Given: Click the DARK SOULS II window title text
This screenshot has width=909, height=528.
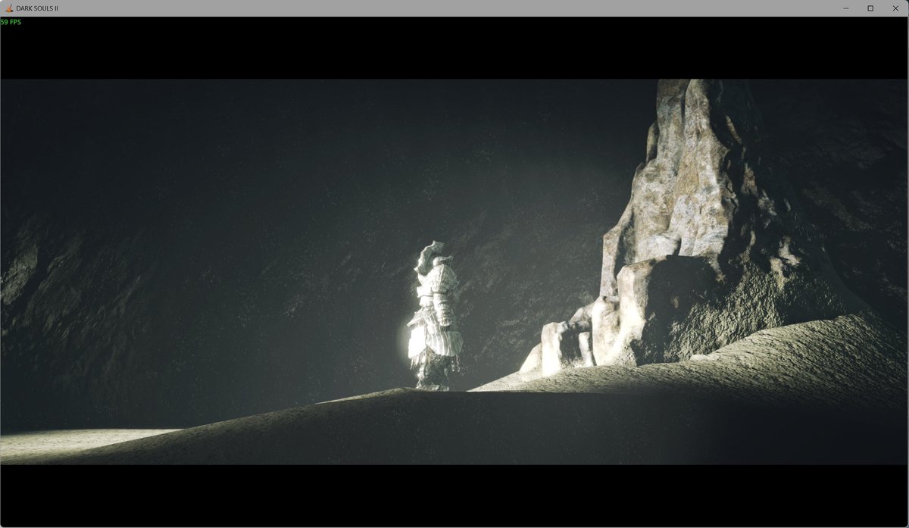Looking at the screenshot, I should [37, 8].
